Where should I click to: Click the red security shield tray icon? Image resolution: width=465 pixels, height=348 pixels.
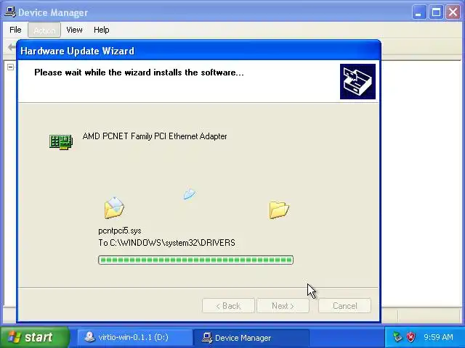[x=411, y=337]
